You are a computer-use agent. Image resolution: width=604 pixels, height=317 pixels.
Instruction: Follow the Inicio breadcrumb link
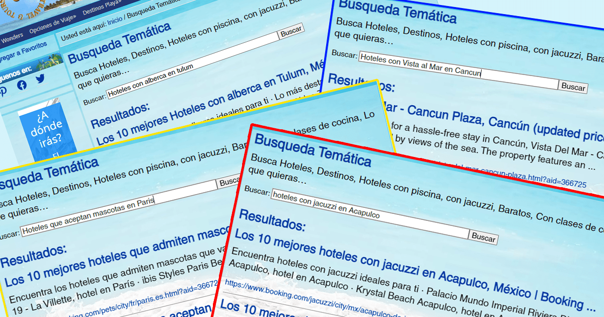click(114, 20)
